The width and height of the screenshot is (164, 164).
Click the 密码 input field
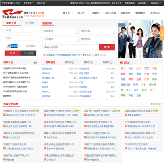click(x=20, y=38)
